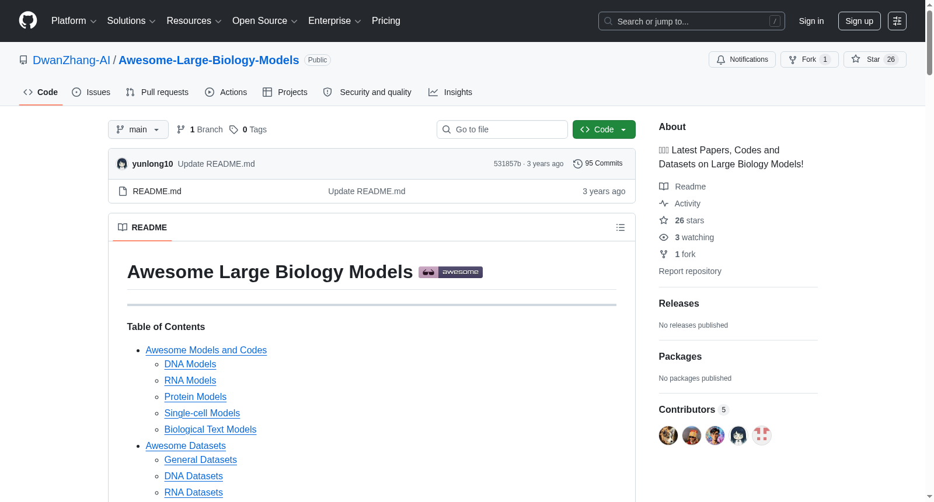
Task: Click yunlong10's avatar in commit row
Action: pyautogui.click(x=122, y=164)
